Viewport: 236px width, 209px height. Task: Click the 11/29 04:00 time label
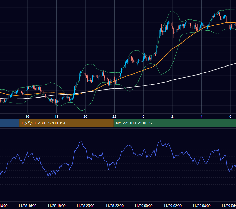click(x=202, y=206)
